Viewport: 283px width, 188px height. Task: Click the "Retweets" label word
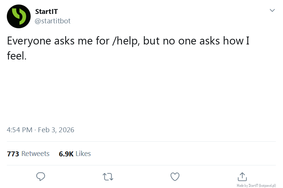coord(36,154)
